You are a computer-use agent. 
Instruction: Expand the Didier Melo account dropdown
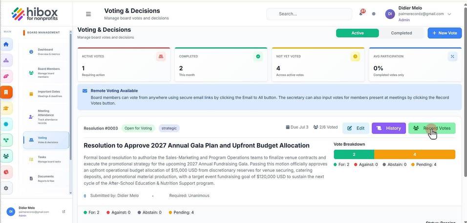pos(449,14)
